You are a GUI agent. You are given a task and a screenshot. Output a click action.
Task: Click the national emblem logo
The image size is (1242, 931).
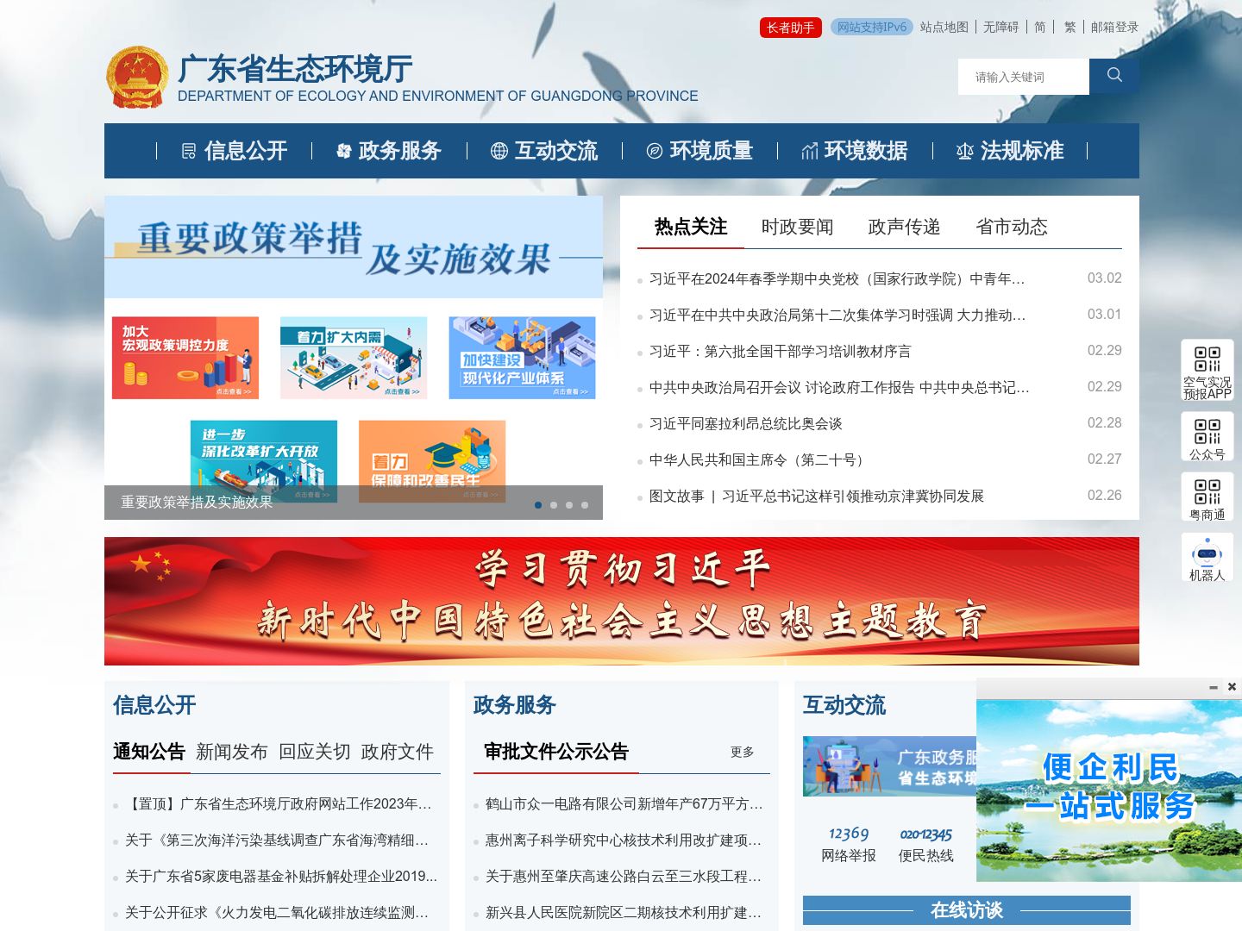tap(137, 78)
